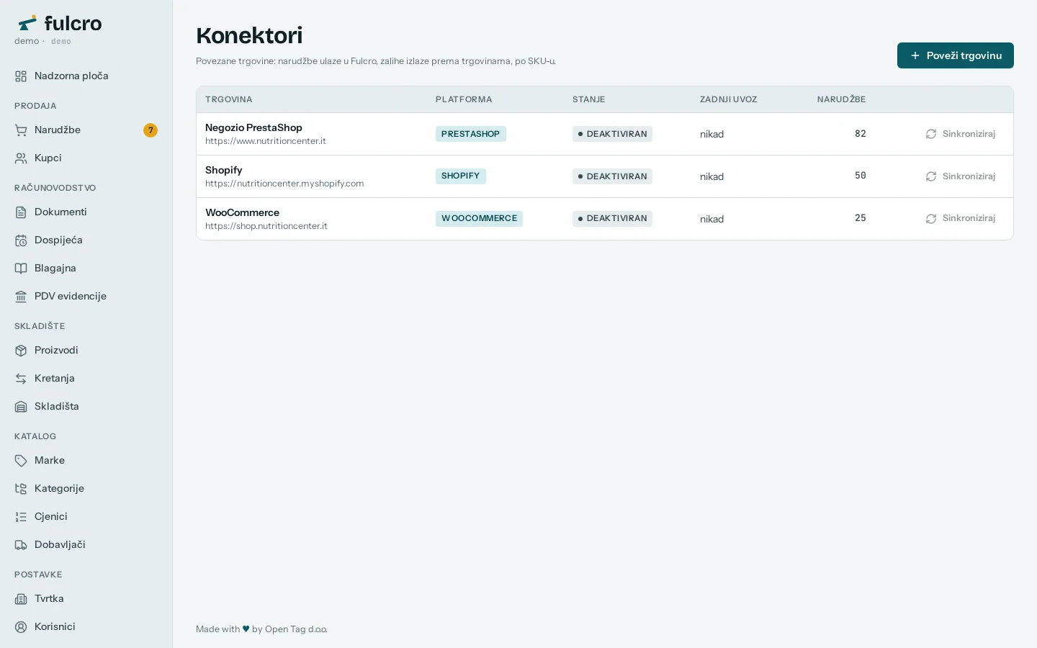This screenshot has height=648, width=1037.
Task: Click Sinkroniziraj label for WooCommerce store
Action: (969, 218)
